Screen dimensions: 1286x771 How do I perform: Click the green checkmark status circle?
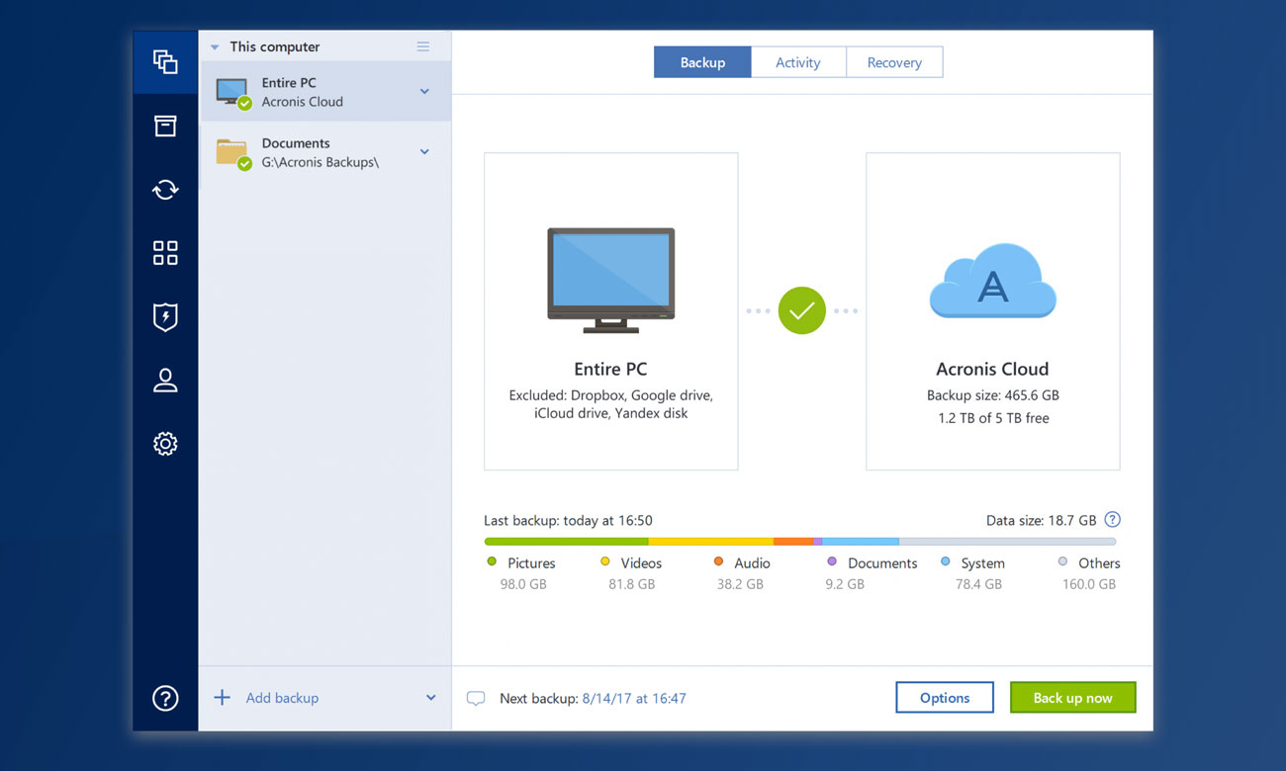tap(801, 310)
